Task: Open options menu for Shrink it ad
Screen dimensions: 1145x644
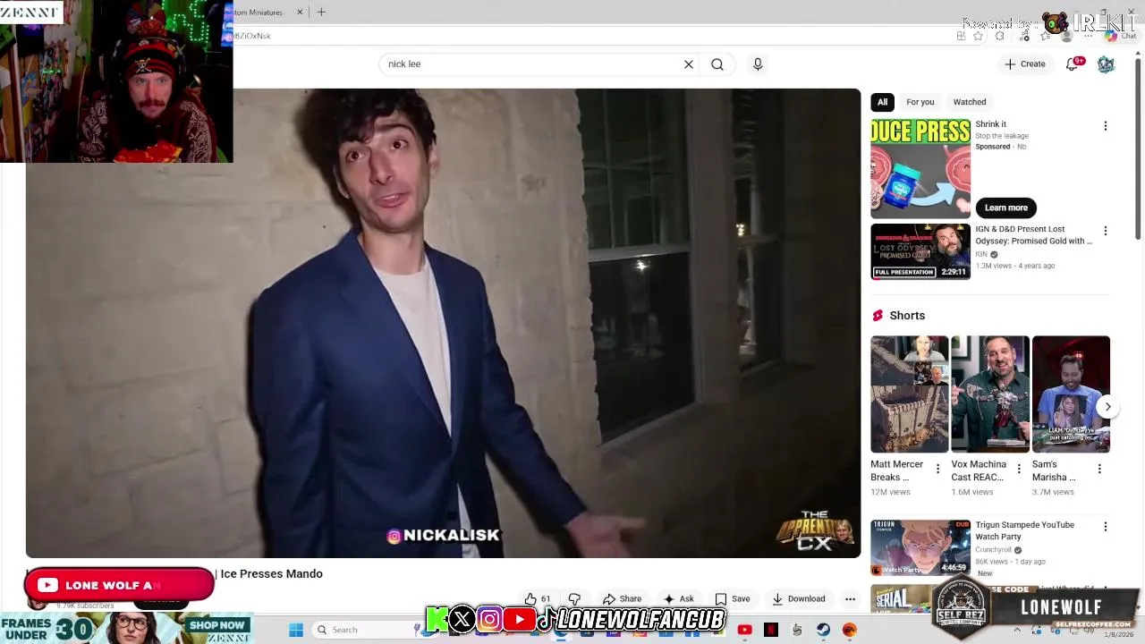Action: coord(1106,126)
